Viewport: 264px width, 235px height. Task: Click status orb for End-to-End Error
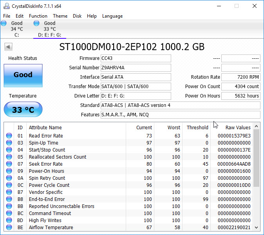point(9,199)
